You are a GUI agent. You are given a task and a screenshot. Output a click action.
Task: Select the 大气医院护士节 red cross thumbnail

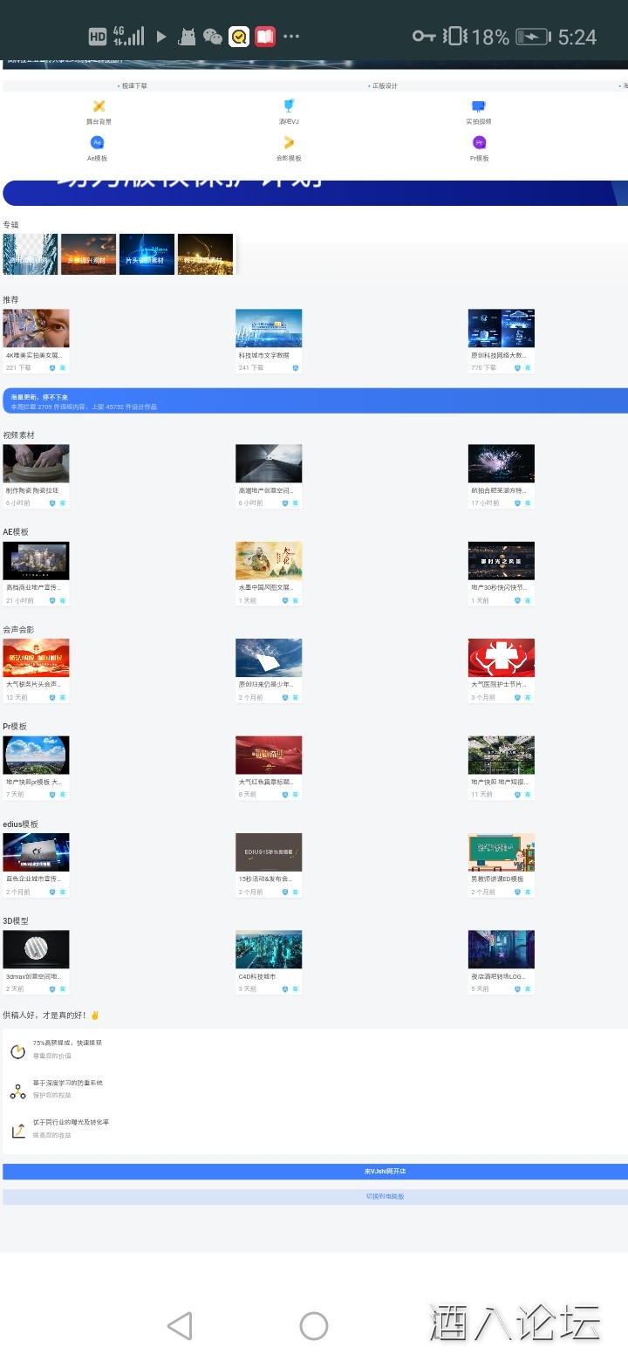501,659
